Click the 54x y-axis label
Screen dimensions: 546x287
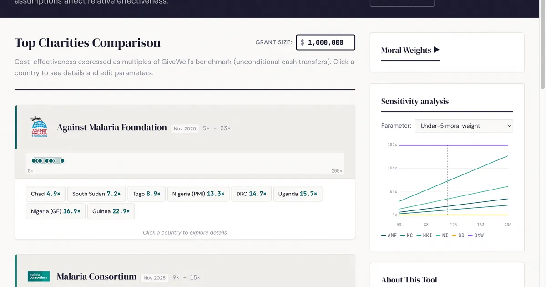click(x=394, y=192)
